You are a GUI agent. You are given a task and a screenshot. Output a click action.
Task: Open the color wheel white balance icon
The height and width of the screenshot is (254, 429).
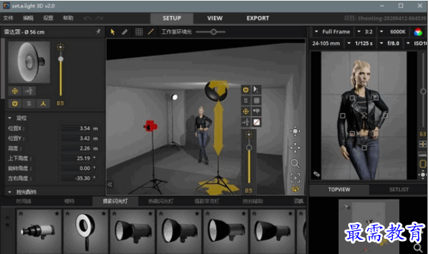pyautogui.click(x=418, y=32)
